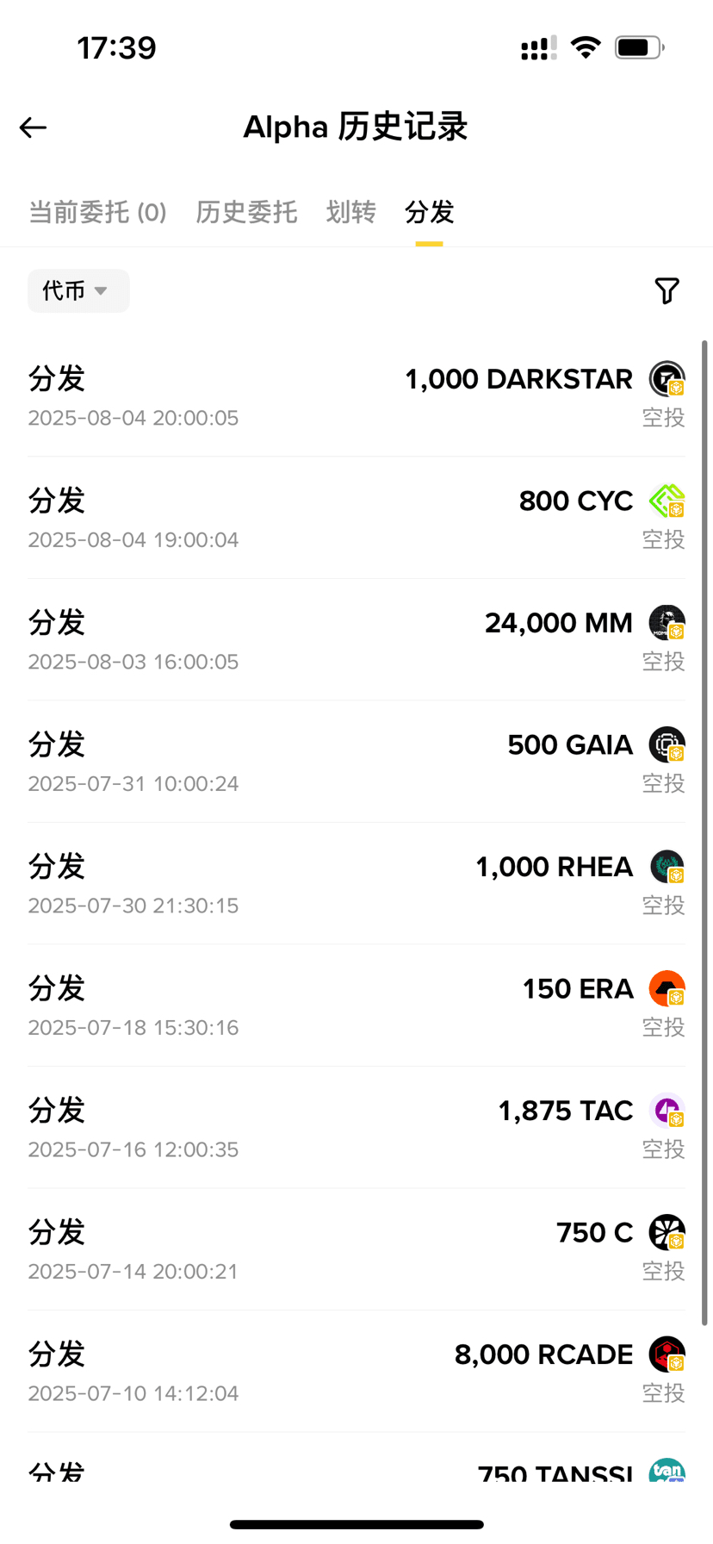Select the 分发 tab
The image size is (713, 1544).
(429, 212)
